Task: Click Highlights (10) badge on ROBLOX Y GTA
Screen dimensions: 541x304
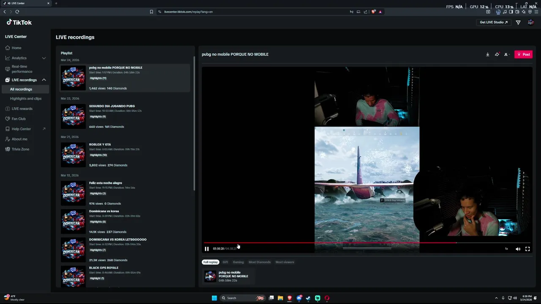Action: 98,155
